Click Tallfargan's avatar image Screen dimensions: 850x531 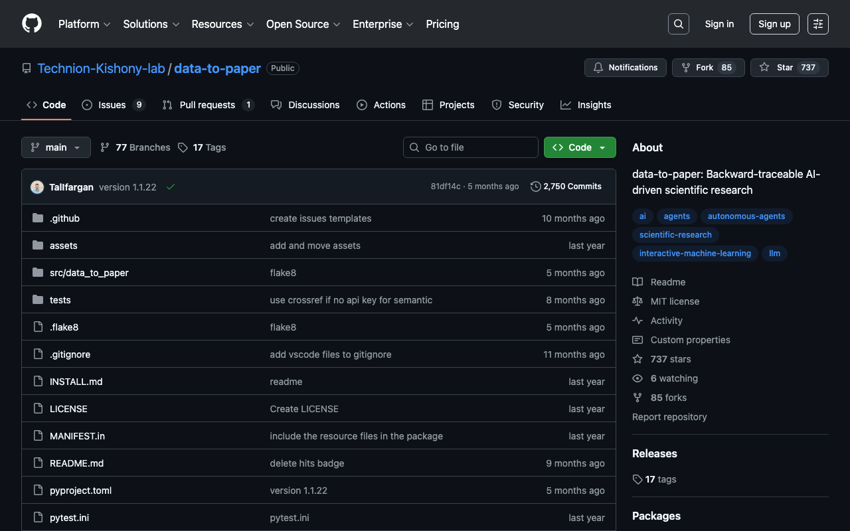click(37, 187)
